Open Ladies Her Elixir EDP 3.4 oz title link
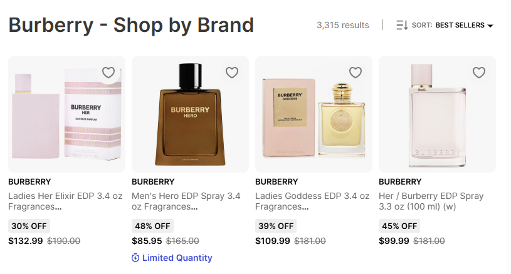 (x=66, y=201)
